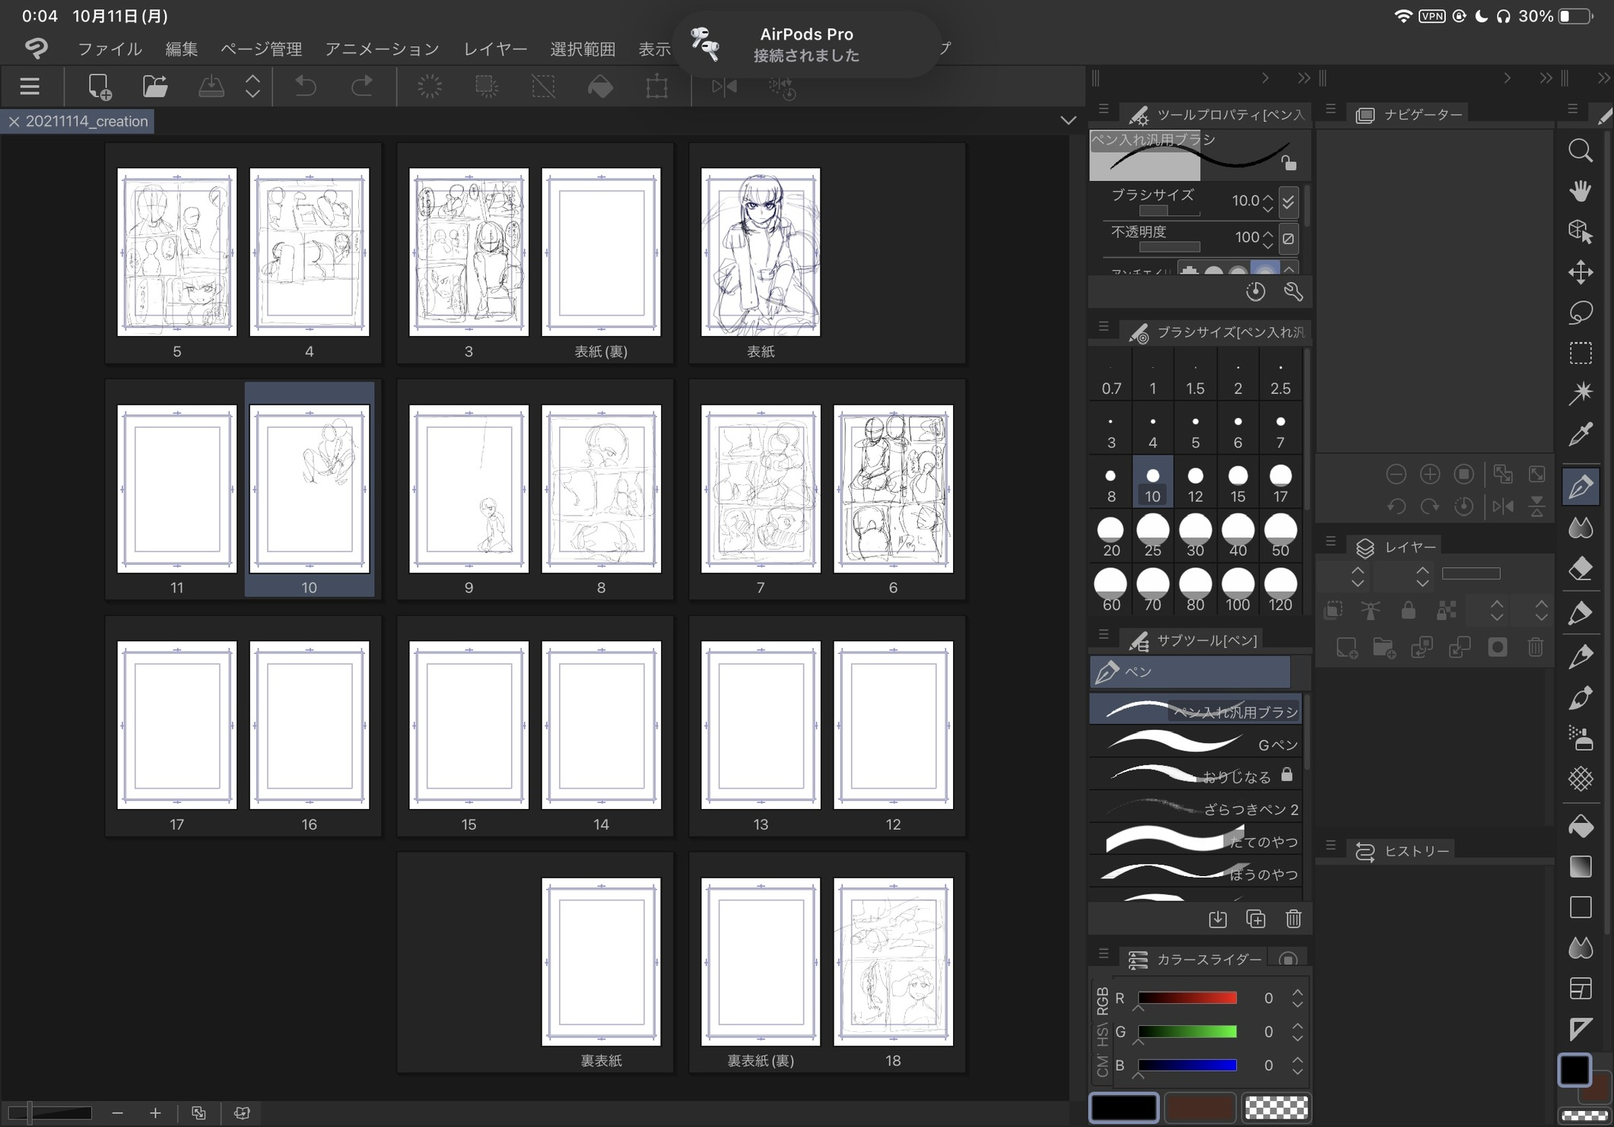Open sub tool detail wrench icon
The image size is (1614, 1127).
[x=1293, y=291]
